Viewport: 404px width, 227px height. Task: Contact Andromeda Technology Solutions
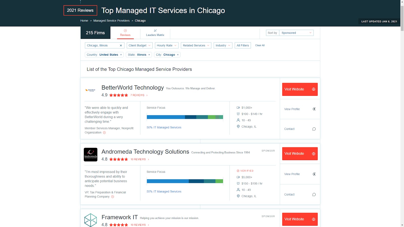click(300, 194)
